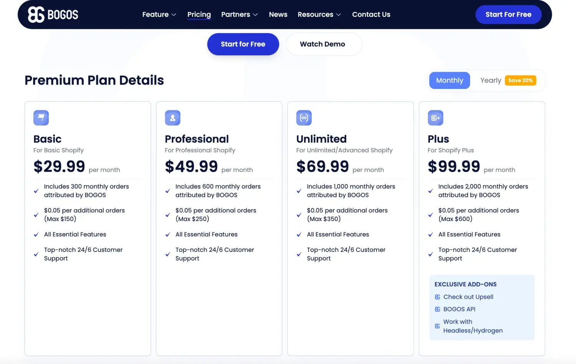The image size is (576, 364).
Task: Select News in the navigation bar
Action: pyautogui.click(x=278, y=14)
